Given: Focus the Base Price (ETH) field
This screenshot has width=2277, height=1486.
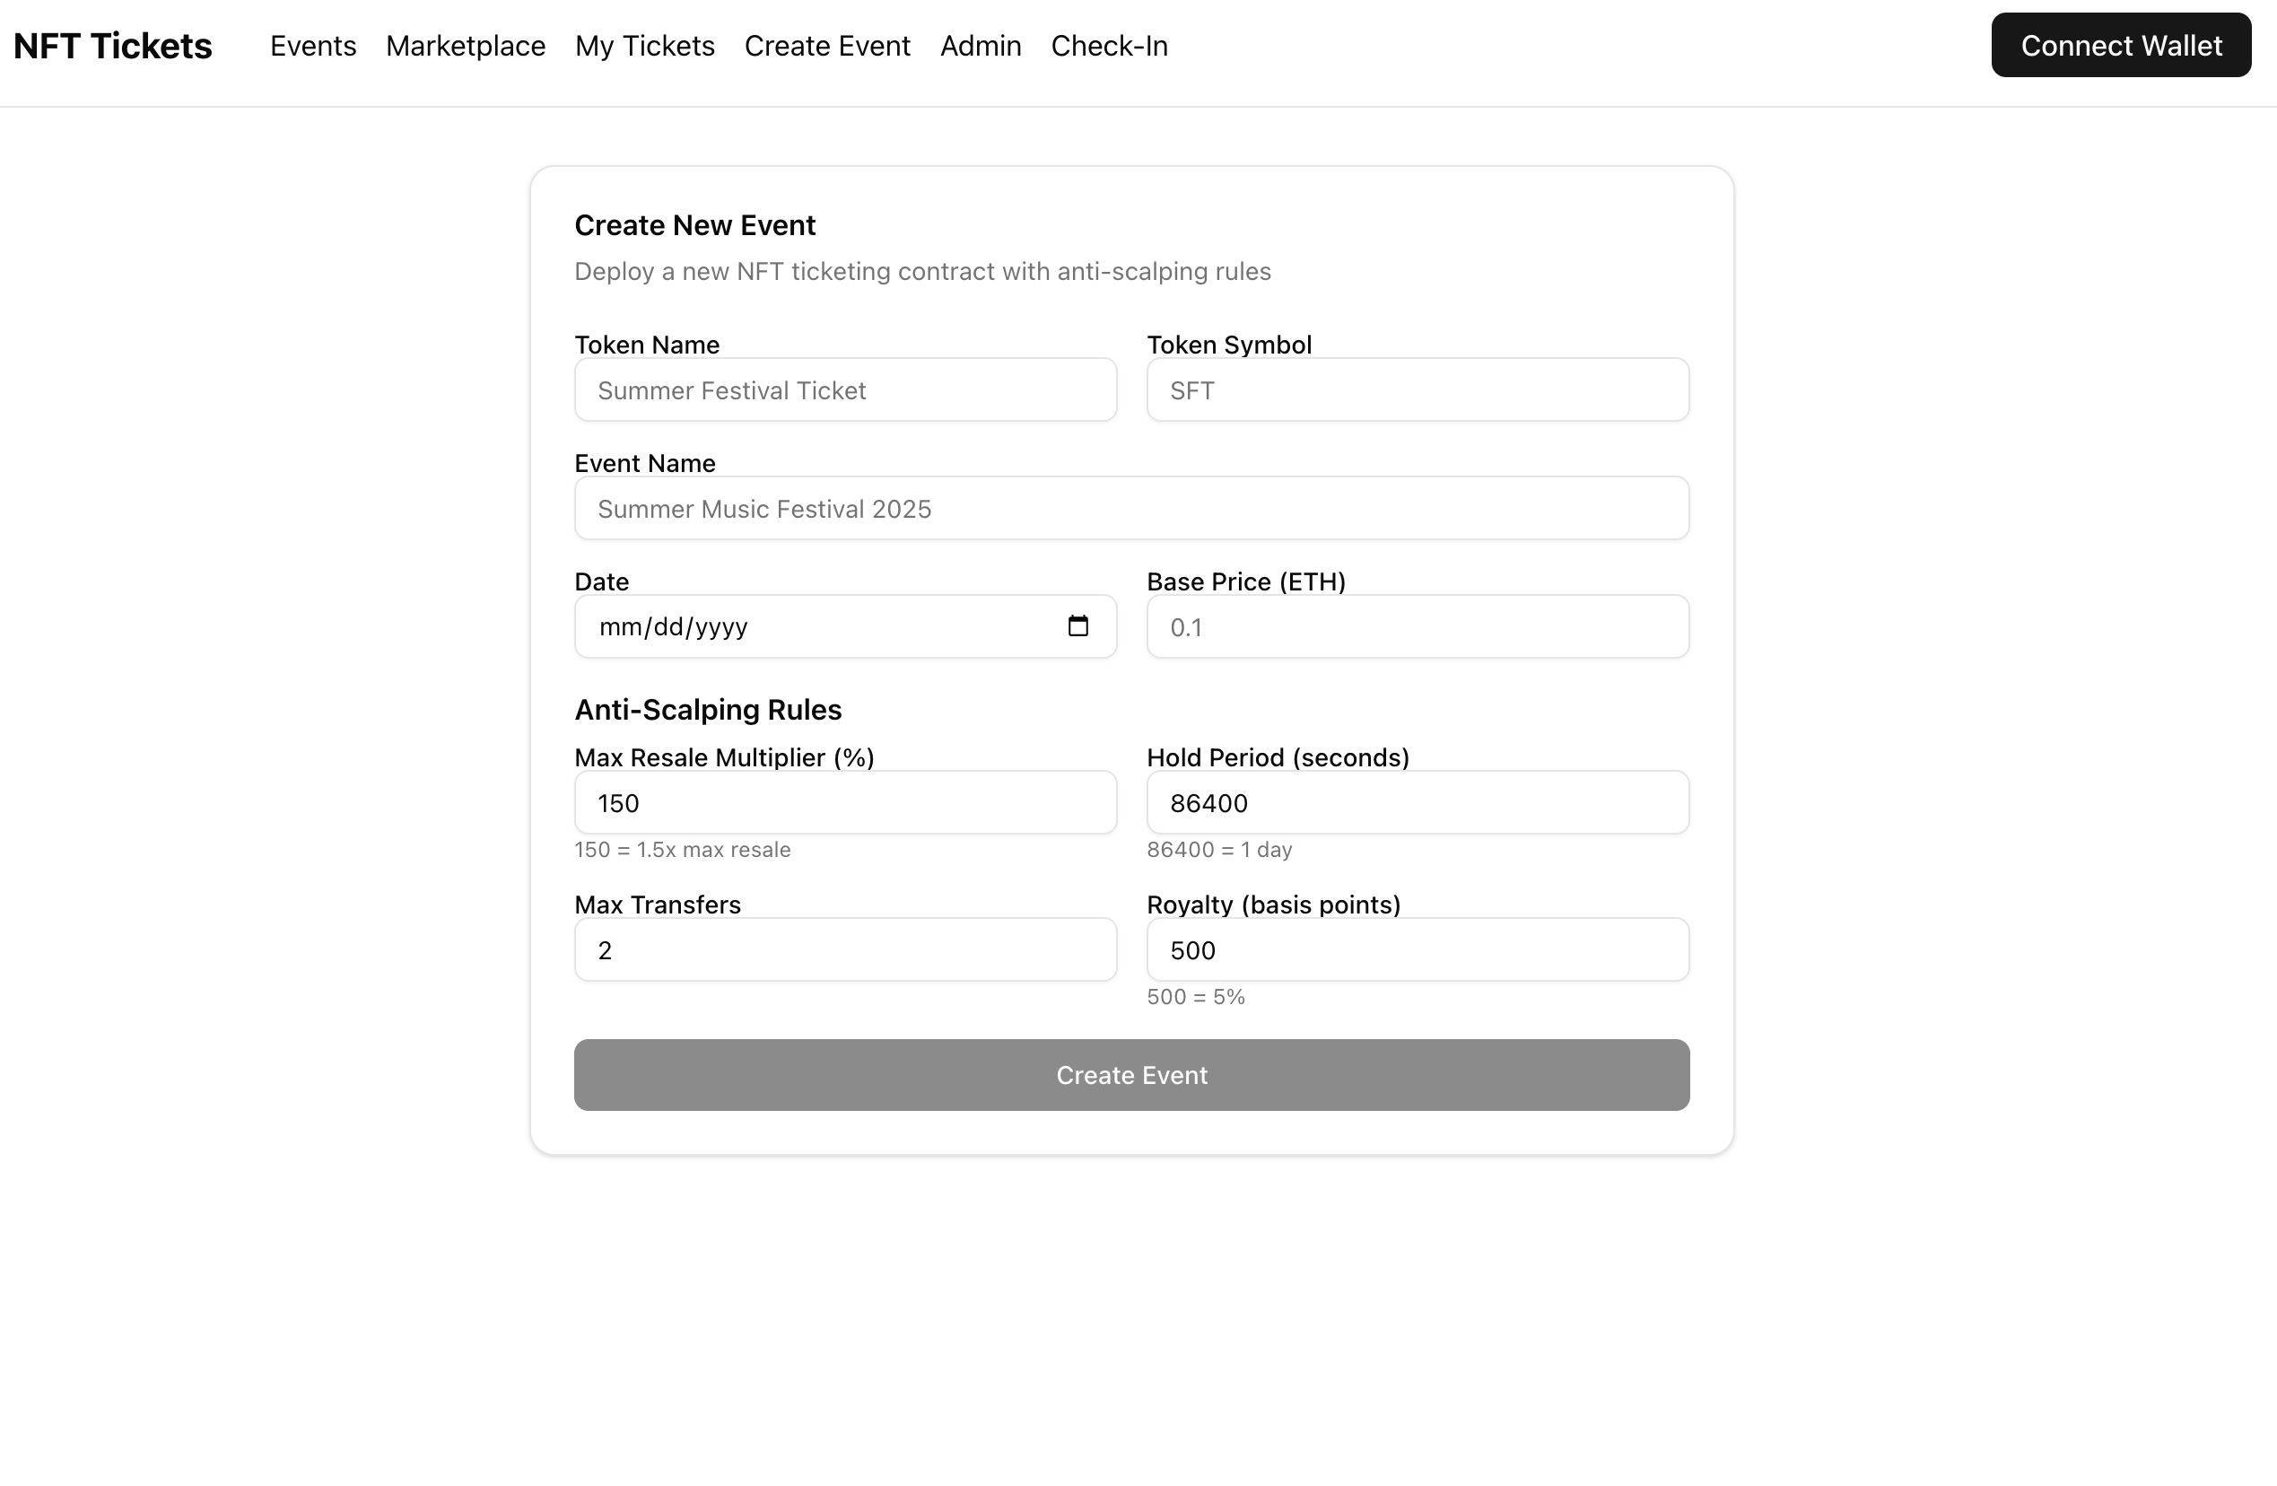Looking at the screenshot, I should [x=1417, y=626].
